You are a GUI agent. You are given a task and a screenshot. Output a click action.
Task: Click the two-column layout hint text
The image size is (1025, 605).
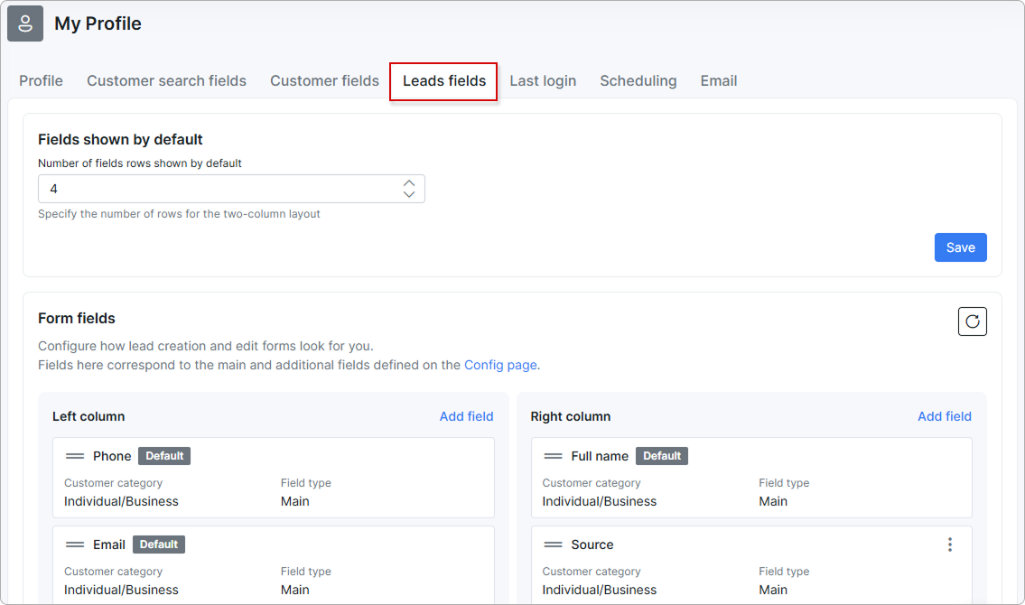point(179,214)
